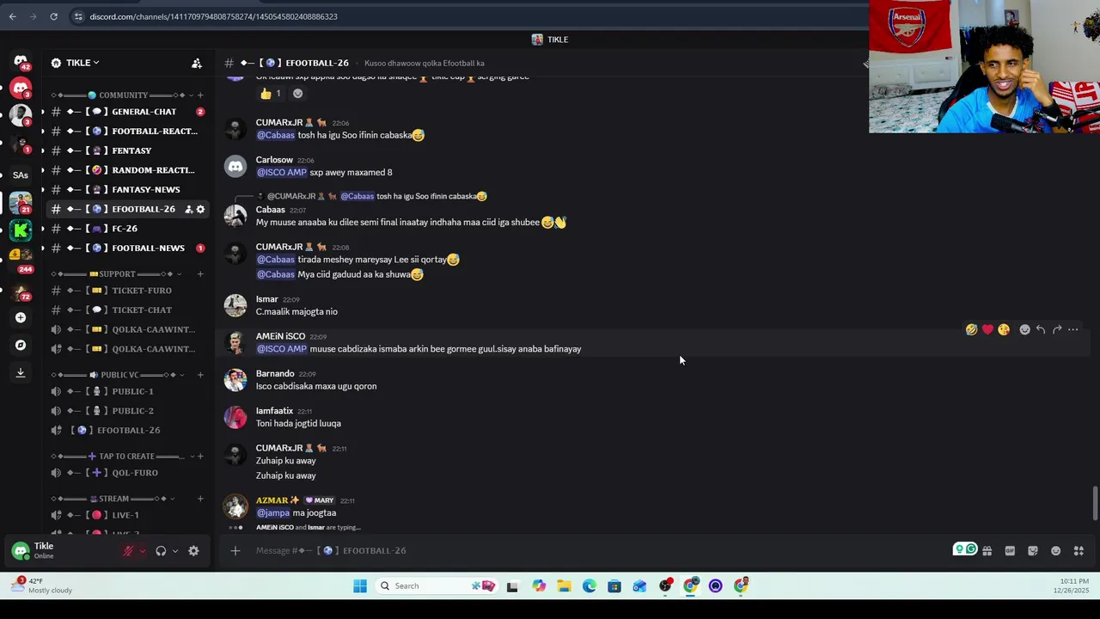Click the plus upload button beside message box
Image resolution: width=1100 pixels, height=619 pixels.
coord(235,550)
